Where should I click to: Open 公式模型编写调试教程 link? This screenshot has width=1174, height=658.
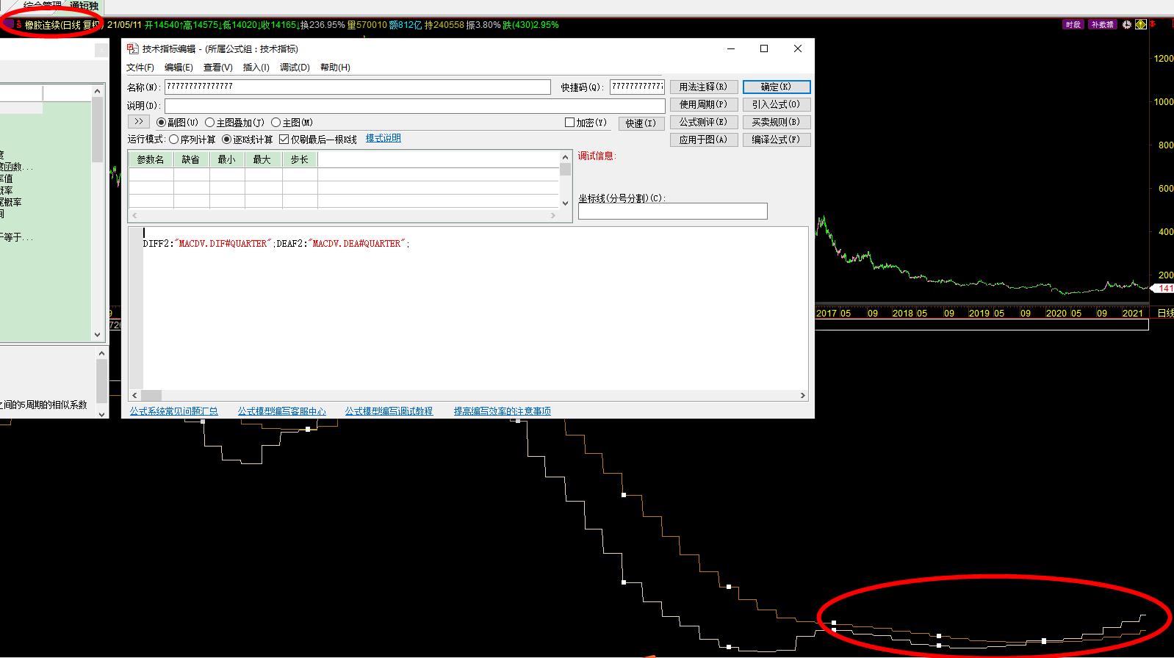coord(389,411)
